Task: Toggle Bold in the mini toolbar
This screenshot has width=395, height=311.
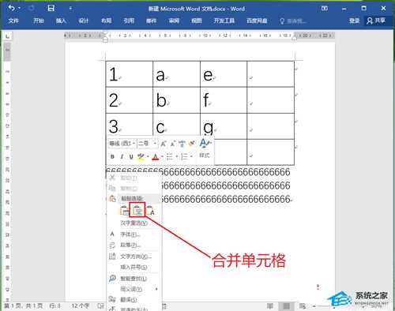Action: point(112,157)
